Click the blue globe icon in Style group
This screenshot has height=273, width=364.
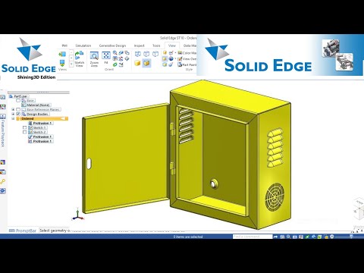pos(171,58)
